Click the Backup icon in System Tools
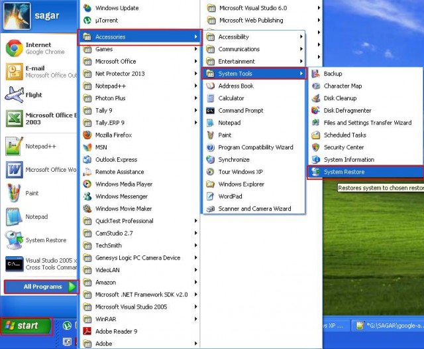 (316, 74)
